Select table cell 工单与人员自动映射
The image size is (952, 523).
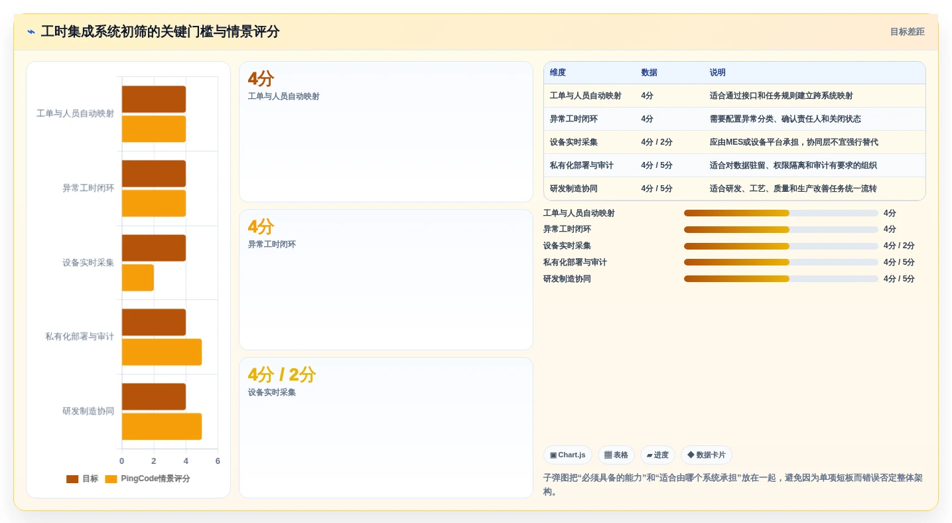[586, 96]
